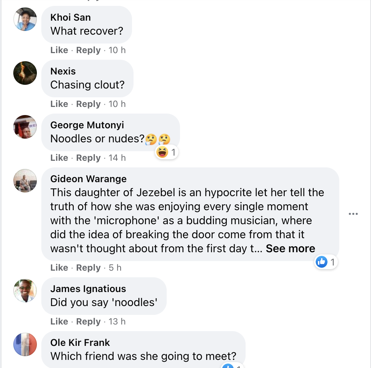The width and height of the screenshot is (371, 368).
Task: Reply to Nexis's comment
Action: point(88,104)
